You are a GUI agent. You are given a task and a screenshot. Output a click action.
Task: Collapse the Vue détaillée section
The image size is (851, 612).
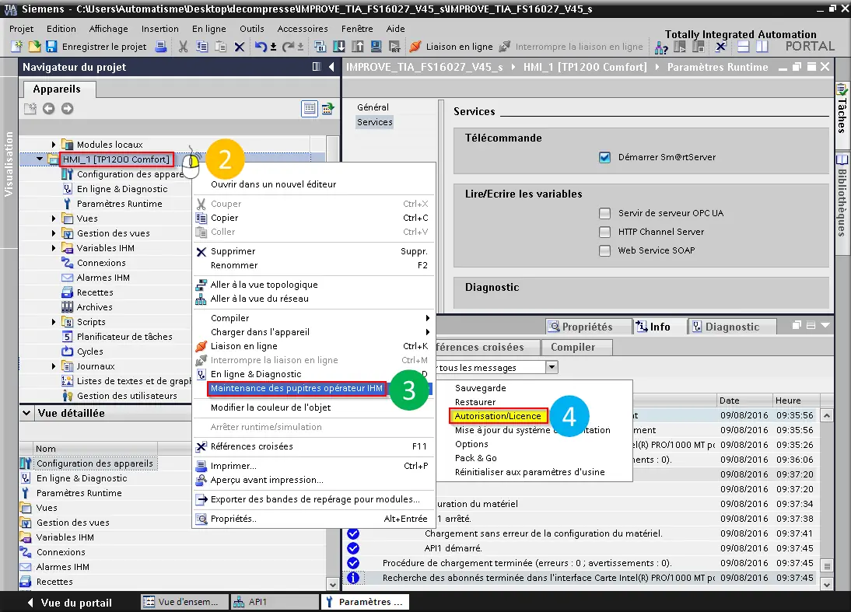tap(26, 414)
